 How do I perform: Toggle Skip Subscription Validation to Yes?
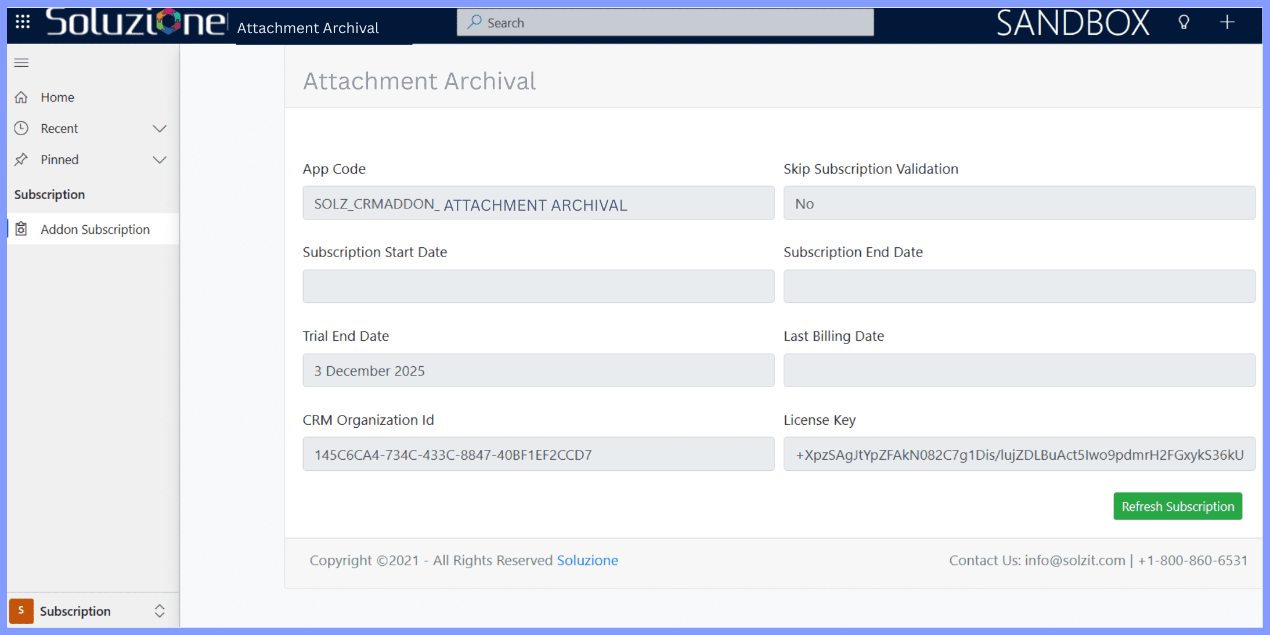tap(1019, 203)
